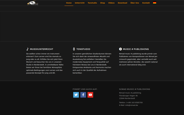Open the YouTube social icon
The image size is (184, 115).
90,95
